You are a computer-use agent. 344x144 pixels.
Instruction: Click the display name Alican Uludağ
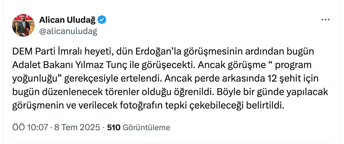tap(67, 20)
